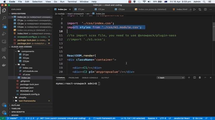Split the terminal panel
215x120 pixels.
195,78
